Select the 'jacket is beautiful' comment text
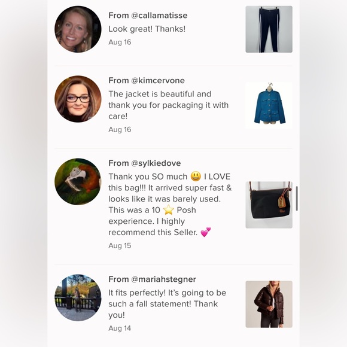This screenshot has height=347, width=347. pyautogui.click(x=168, y=105)
